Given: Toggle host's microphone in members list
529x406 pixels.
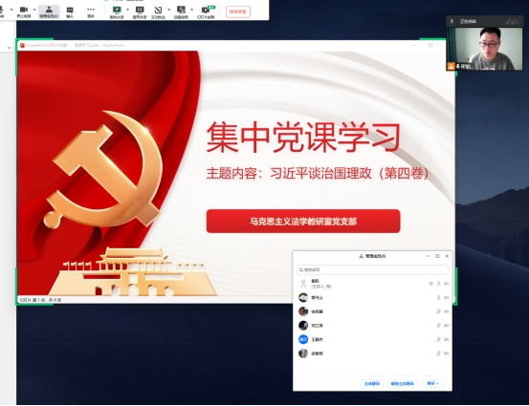Looking at the screenshot, I should (438, 284).
